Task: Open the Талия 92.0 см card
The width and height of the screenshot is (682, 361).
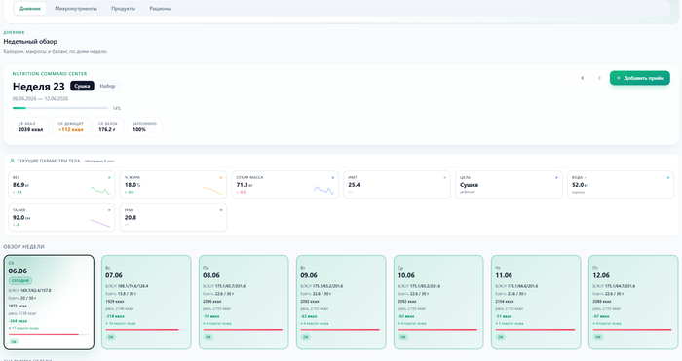Action: pos(61,217)
